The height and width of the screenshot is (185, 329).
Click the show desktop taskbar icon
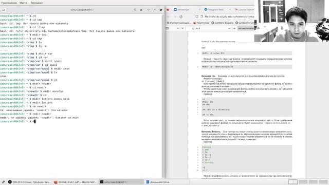4,182
